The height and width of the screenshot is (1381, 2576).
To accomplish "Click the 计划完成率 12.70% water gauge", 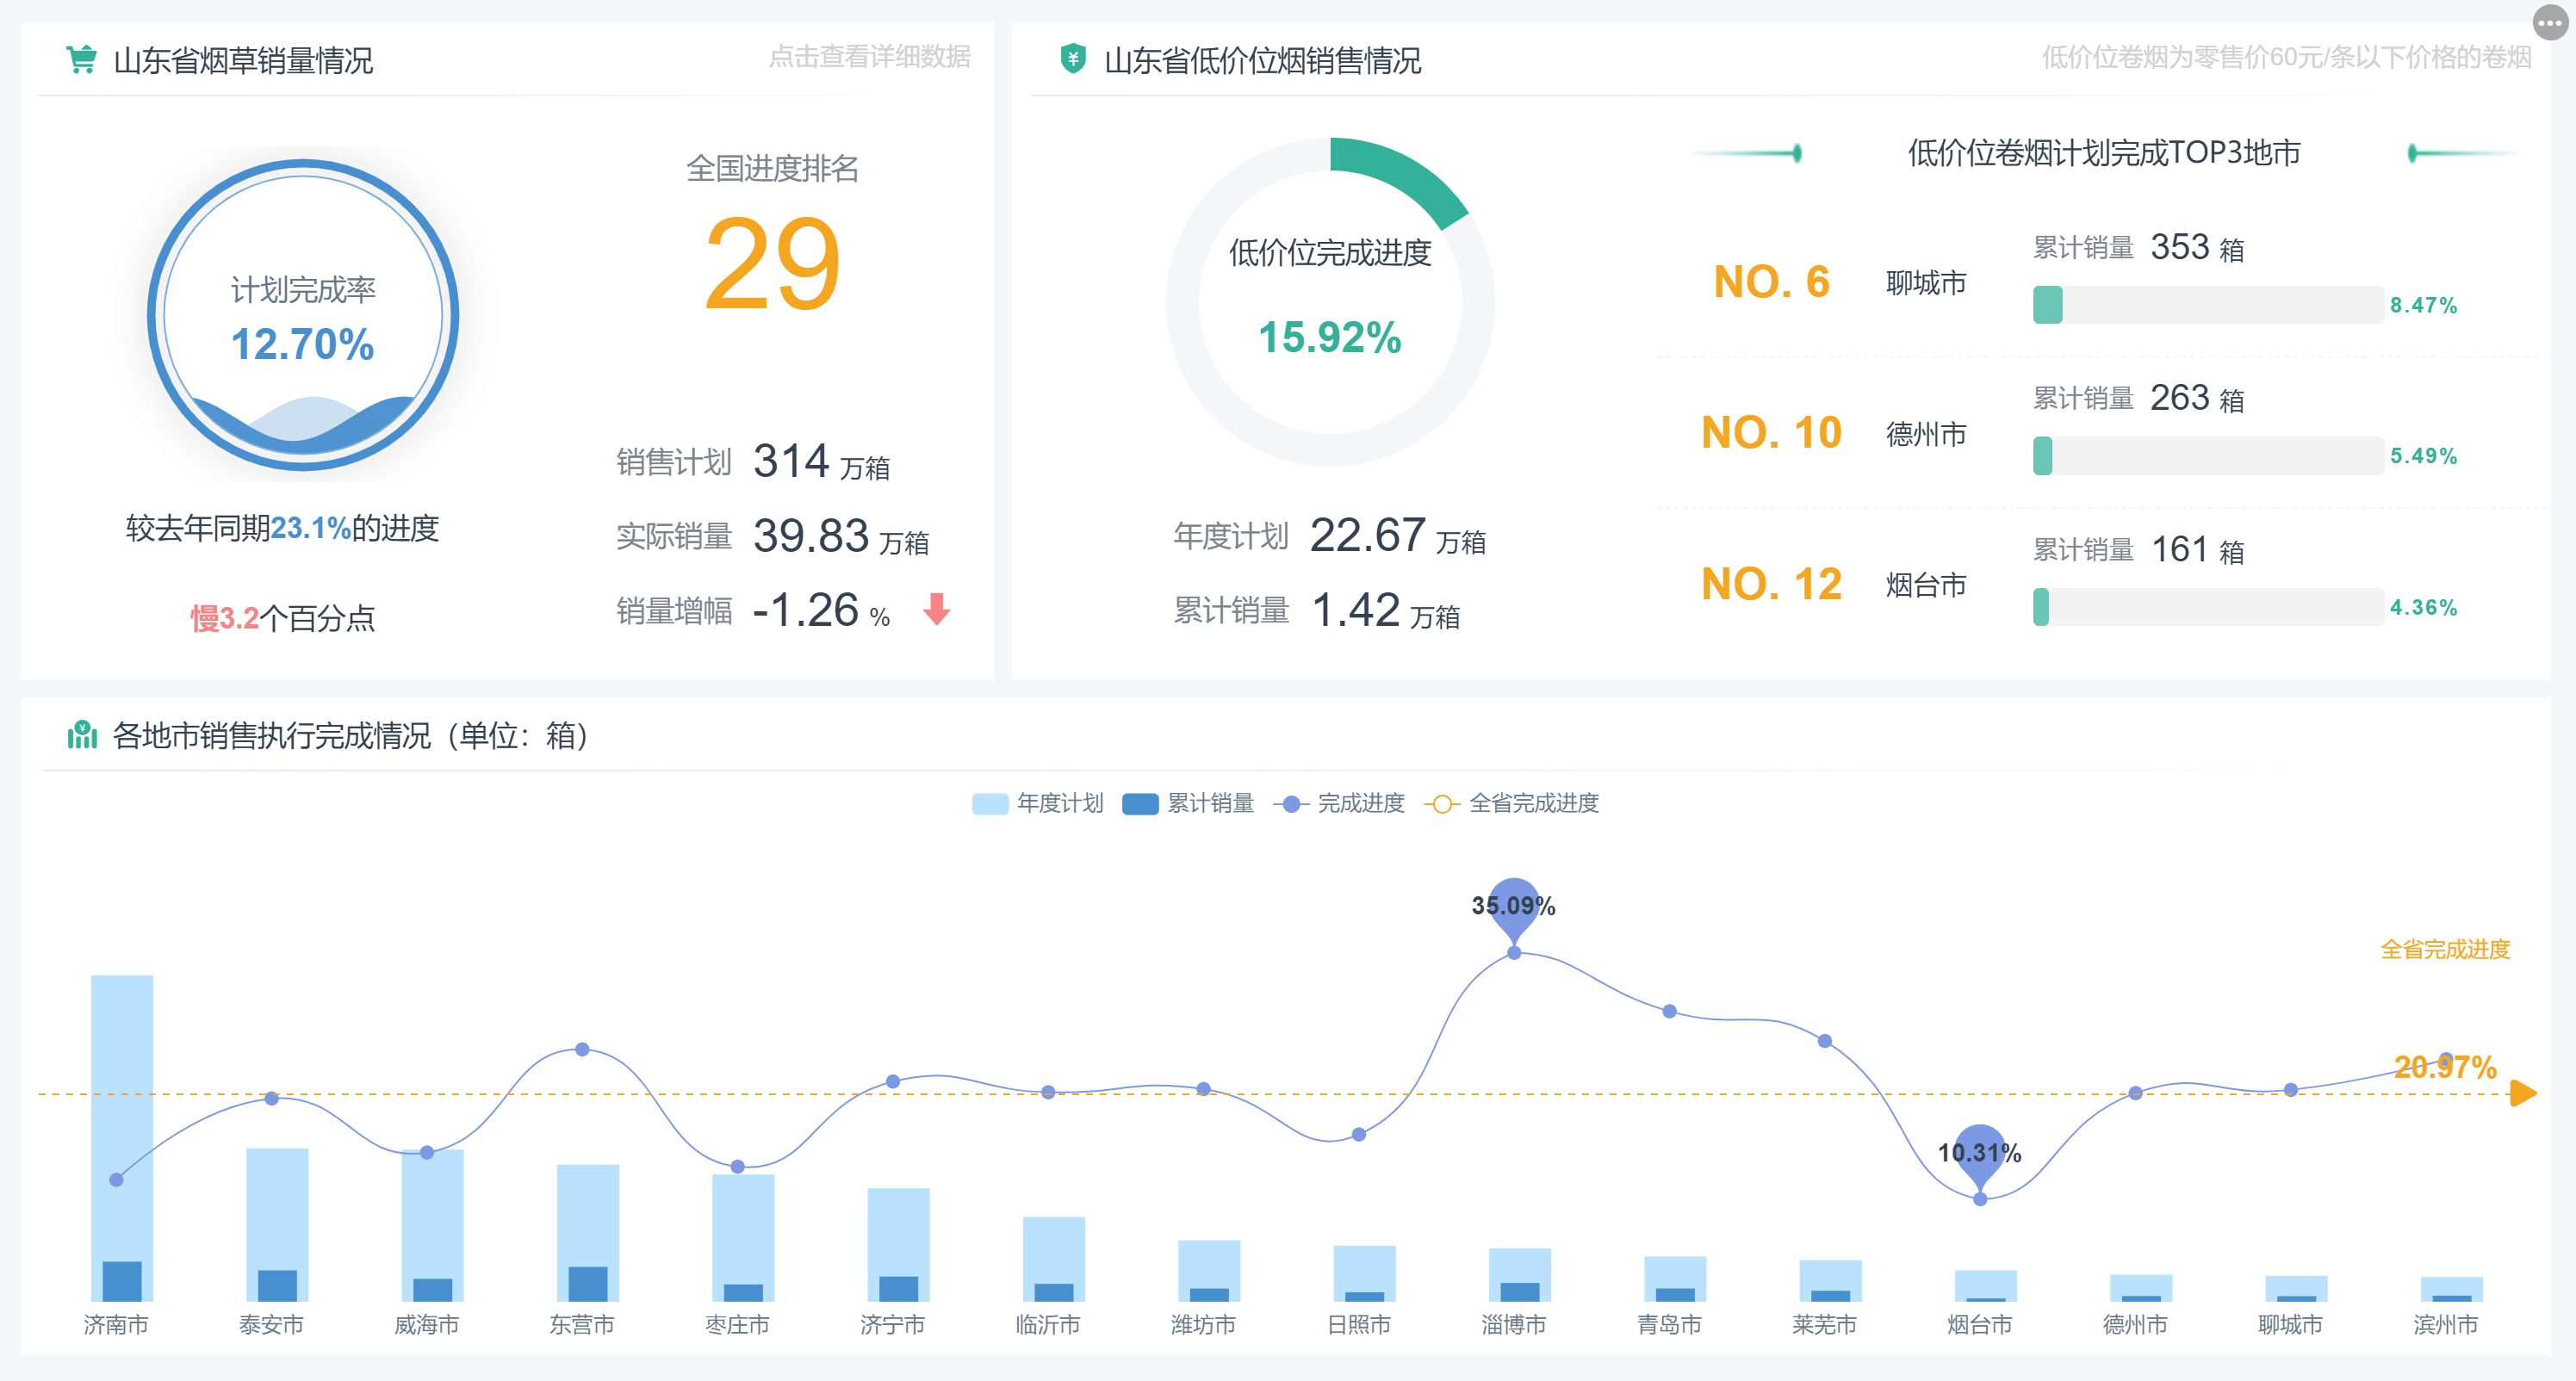I will point(303,315).
